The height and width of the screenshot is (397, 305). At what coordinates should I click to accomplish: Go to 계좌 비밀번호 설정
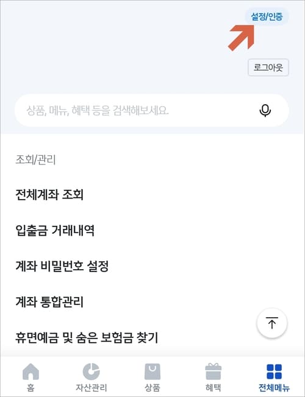(62, 266)
